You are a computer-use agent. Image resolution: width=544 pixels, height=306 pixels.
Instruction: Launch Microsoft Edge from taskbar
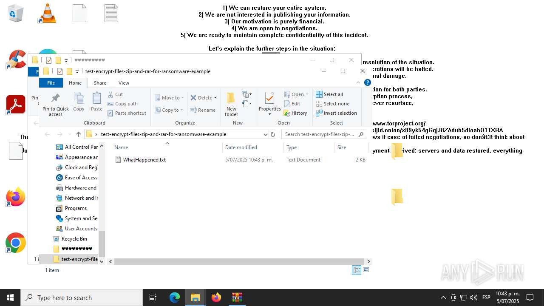click(175, 297)
